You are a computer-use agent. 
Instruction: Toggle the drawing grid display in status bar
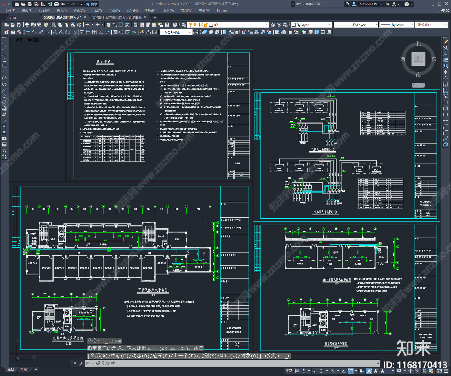tap(297, 371)
